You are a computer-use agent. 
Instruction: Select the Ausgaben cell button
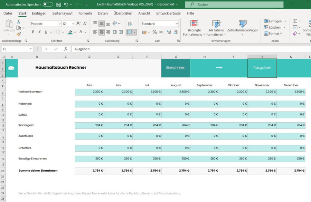262,68
